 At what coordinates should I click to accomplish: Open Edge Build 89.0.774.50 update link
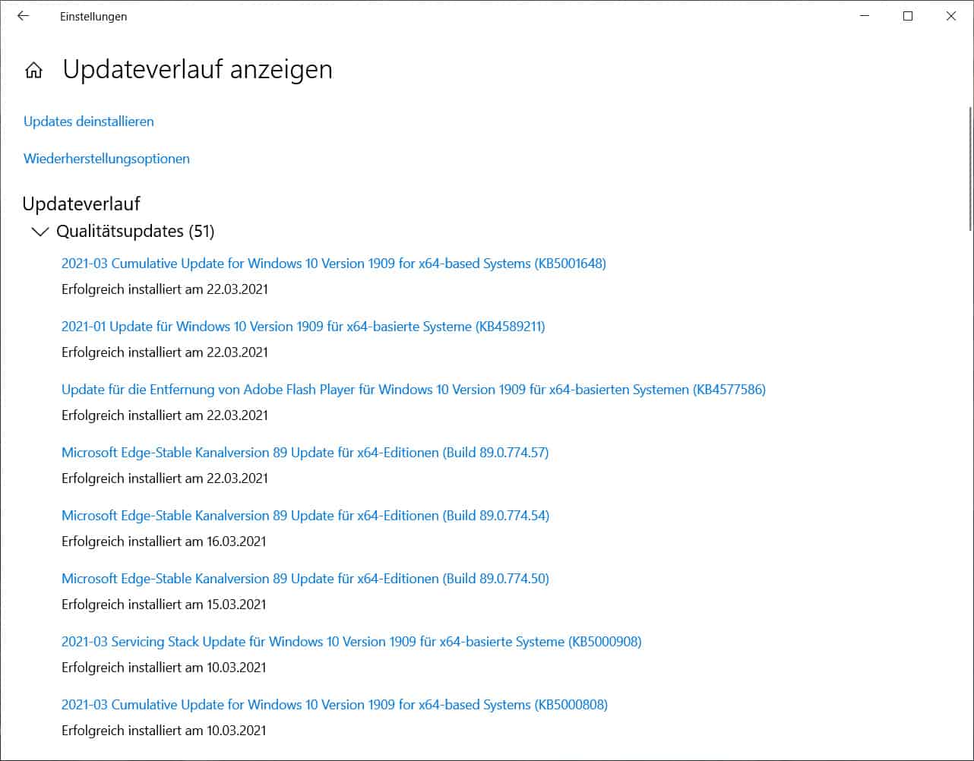[305, 579]
